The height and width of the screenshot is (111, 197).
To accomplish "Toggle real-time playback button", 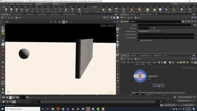I will point(14,101).
